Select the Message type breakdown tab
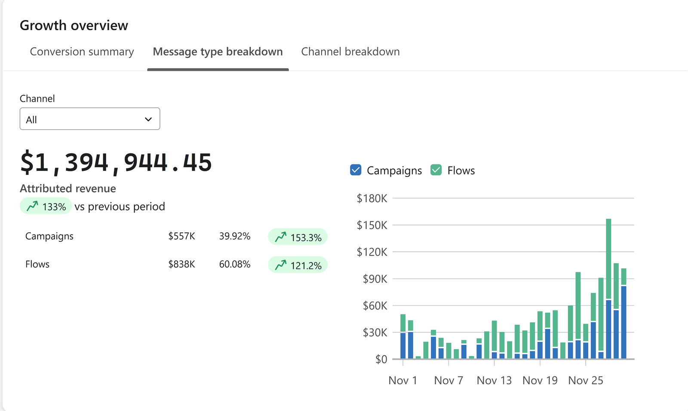Image resolution: width=688 pixels, height=411 pixels. coord(218,52)
